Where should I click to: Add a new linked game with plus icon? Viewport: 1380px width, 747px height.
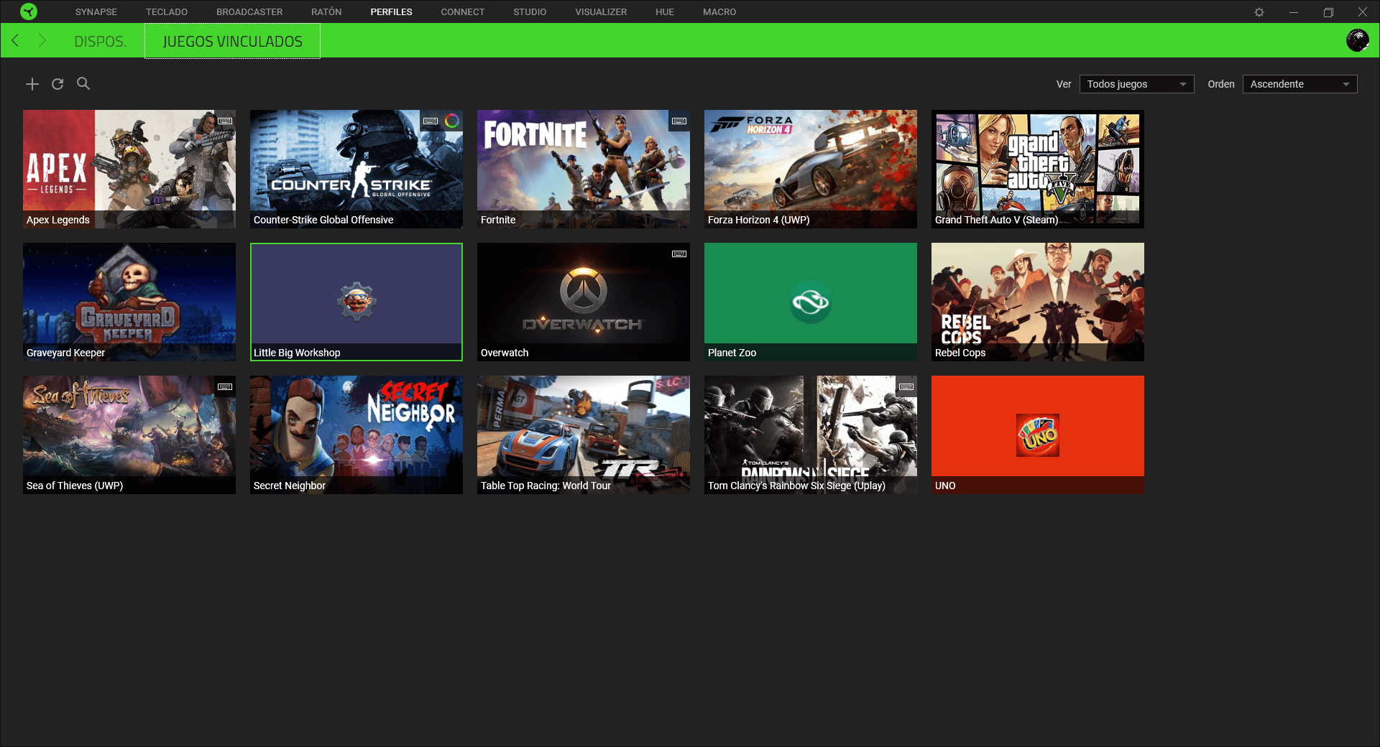click(32, 84)
